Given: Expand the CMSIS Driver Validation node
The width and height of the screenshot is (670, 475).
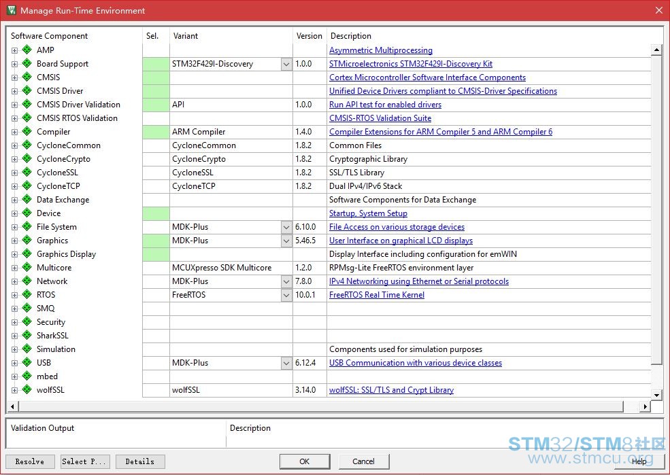Looking at the screenshot, I should 14,105.
